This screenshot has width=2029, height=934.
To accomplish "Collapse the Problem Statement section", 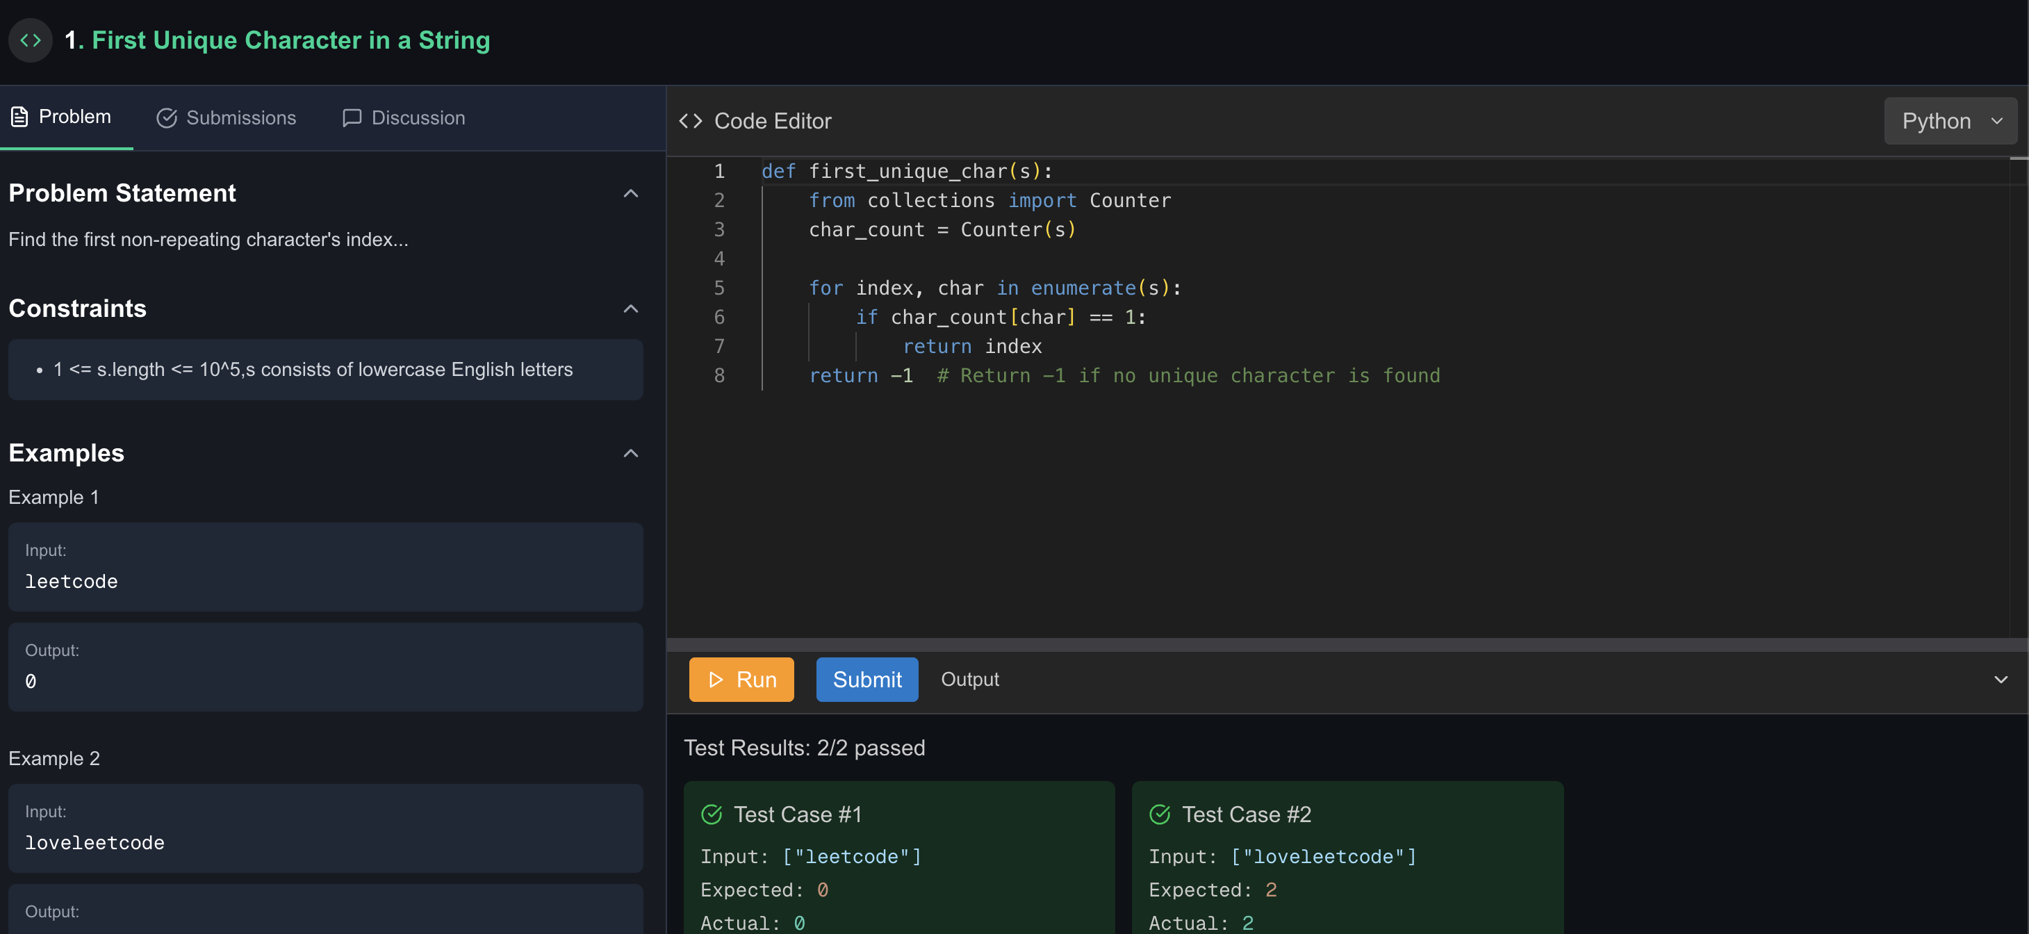I will tap(631, 194).
